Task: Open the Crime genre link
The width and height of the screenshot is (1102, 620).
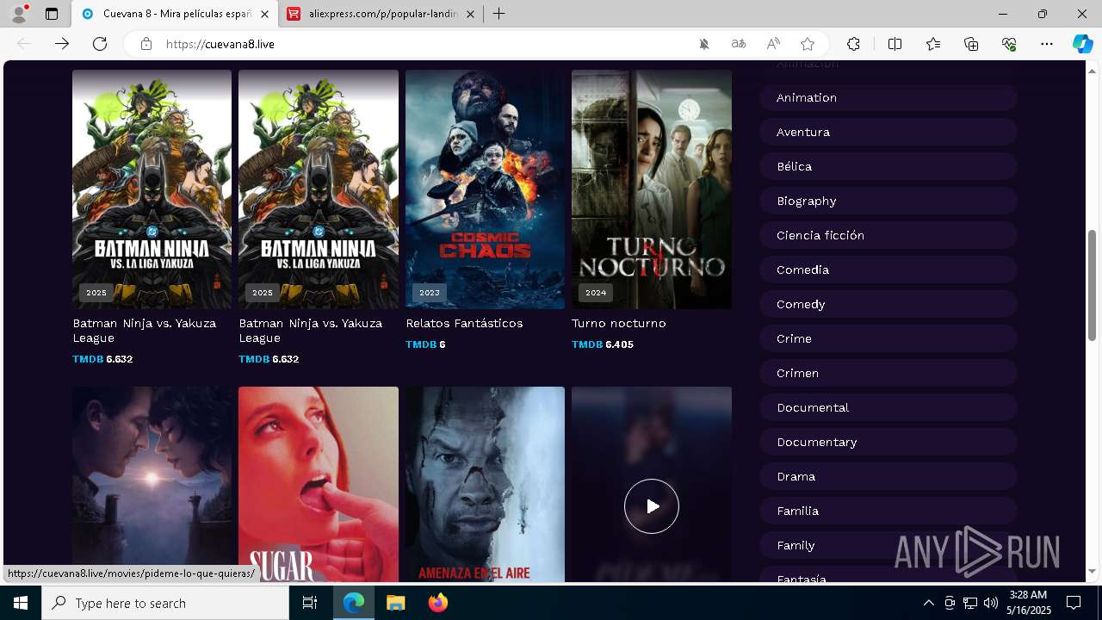Action: [x=888, y=338]
